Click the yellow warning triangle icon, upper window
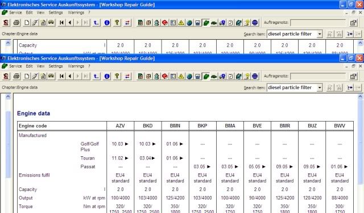Screen dimensions: 364x213 181,23
